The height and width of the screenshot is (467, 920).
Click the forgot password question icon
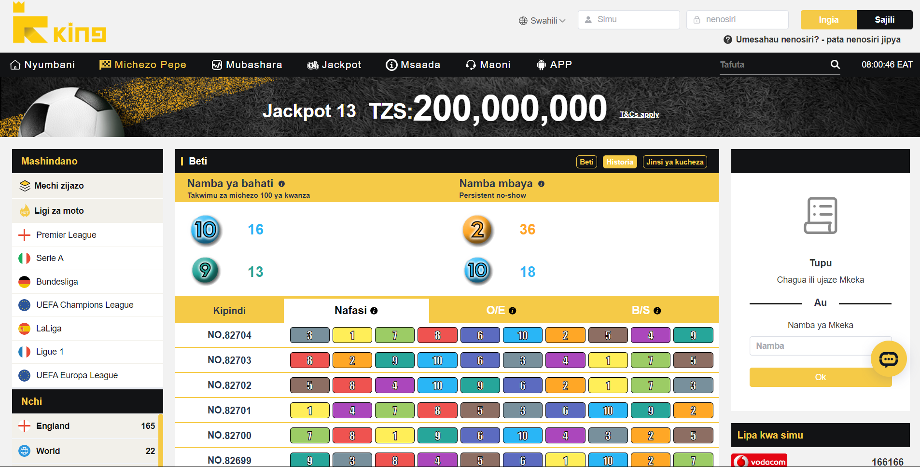pyautogui.click(x=728, y=40)
